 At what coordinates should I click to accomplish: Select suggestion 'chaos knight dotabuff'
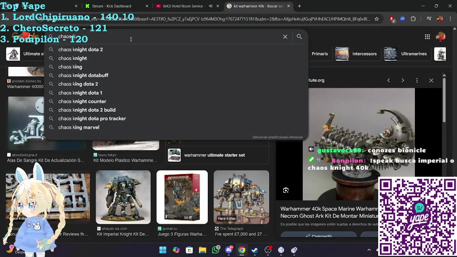tap(176, 75)
